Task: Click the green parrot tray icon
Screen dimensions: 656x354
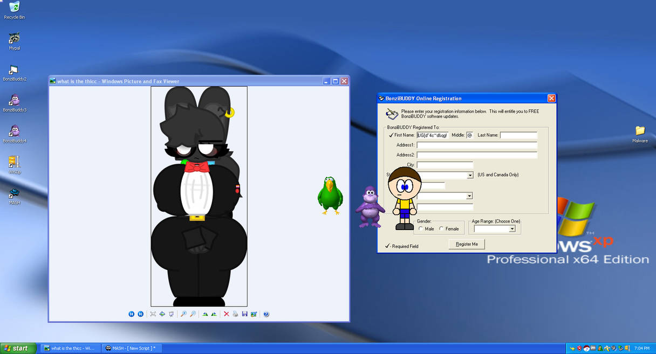Action: coord(600,349)
